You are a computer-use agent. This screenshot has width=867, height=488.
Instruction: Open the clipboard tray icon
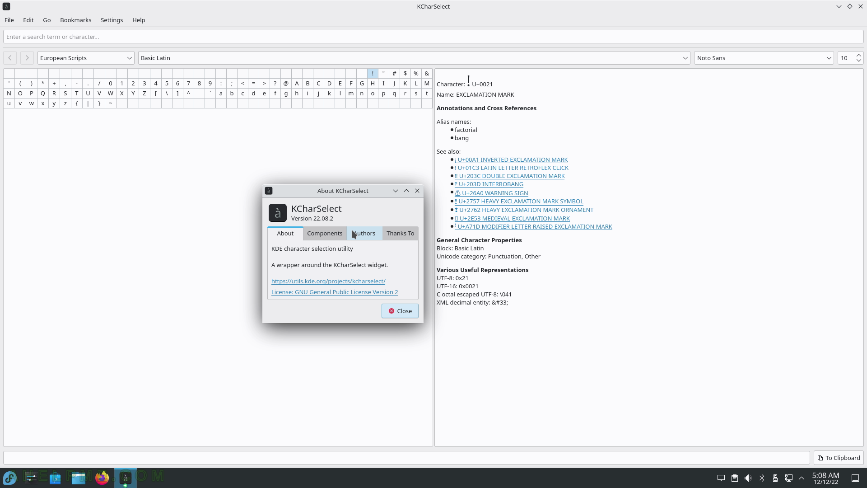735,478
